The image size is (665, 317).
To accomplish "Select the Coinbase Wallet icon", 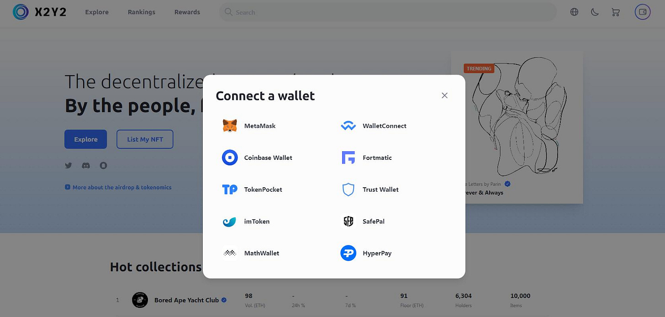I will 230,158.
